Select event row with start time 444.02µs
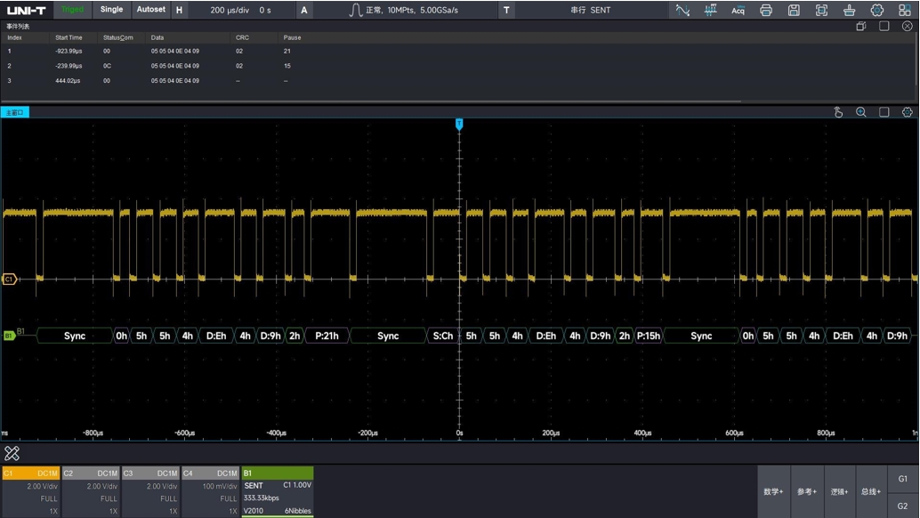 457,80
